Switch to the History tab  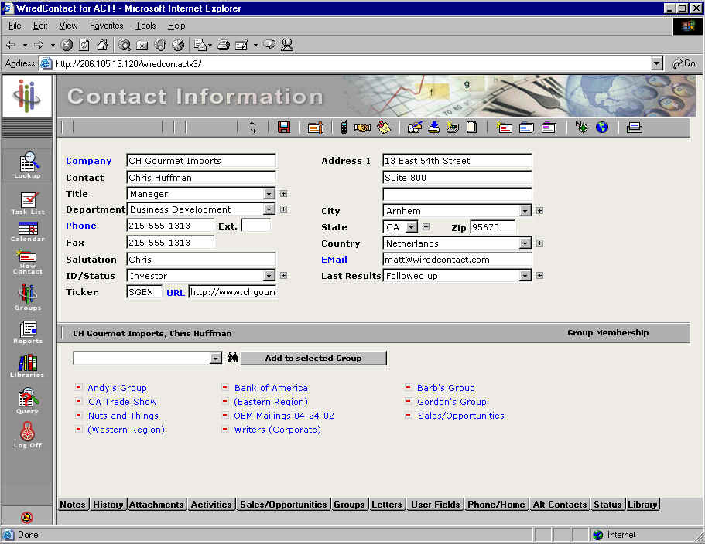[x=108, y=505]
